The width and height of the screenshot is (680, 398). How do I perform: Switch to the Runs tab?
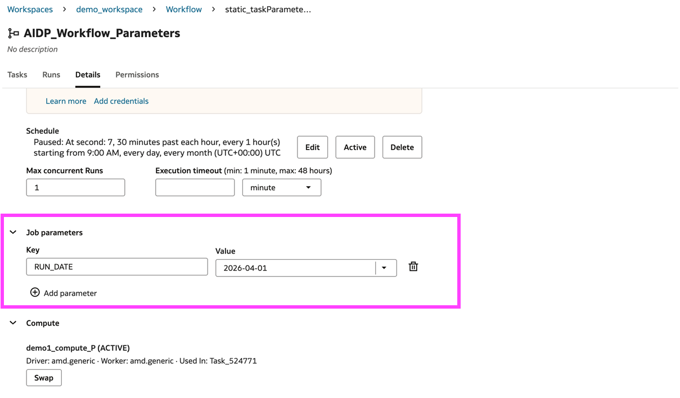coord(51,75)
